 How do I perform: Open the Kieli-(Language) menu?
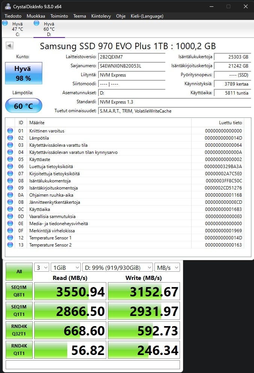coord(147,16)
